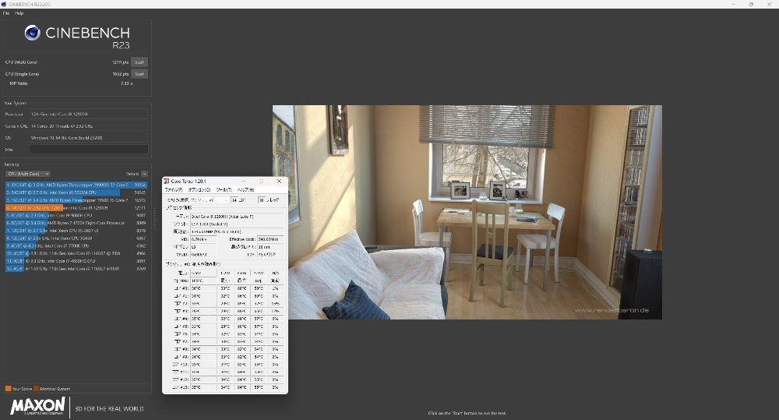The image size is (779, 420).
Task: Click core #9 temperature in Core Temp
Action: 203,357
